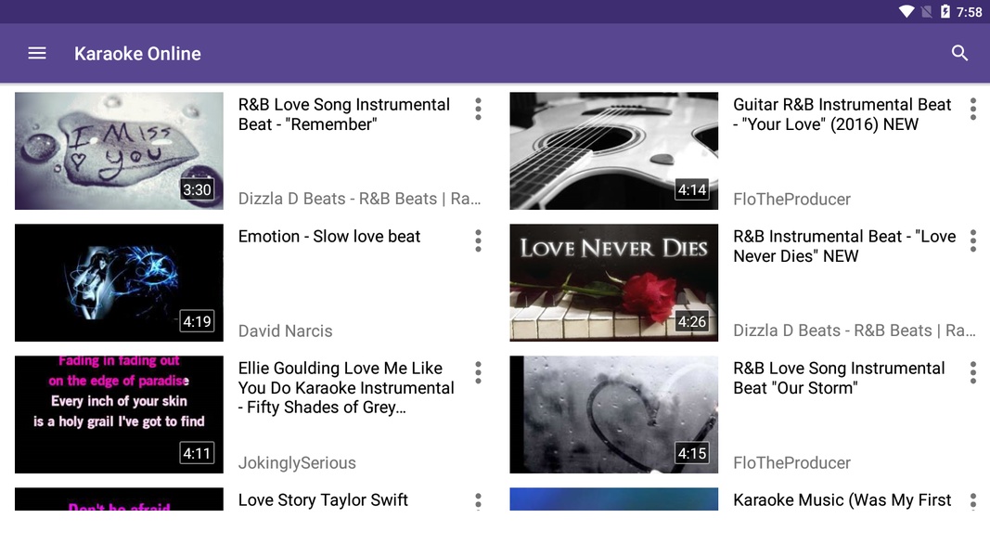Screen dimensions: 990x557
Task: Open R&B Love Song Instrumental Beat "Our Storm"
Action: click(839, 378)
